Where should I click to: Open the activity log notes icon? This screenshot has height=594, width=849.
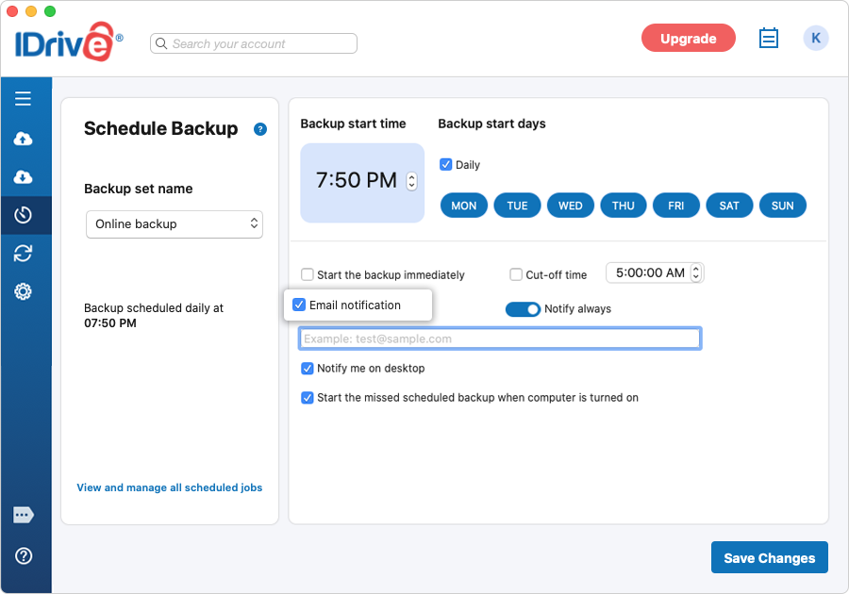point(768,38)
